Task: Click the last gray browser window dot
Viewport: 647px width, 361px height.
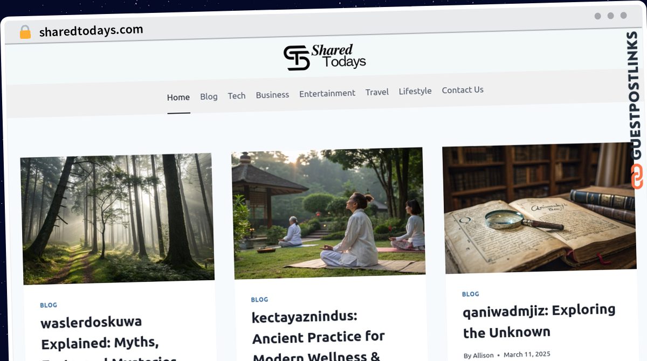Action: (623, 16)
